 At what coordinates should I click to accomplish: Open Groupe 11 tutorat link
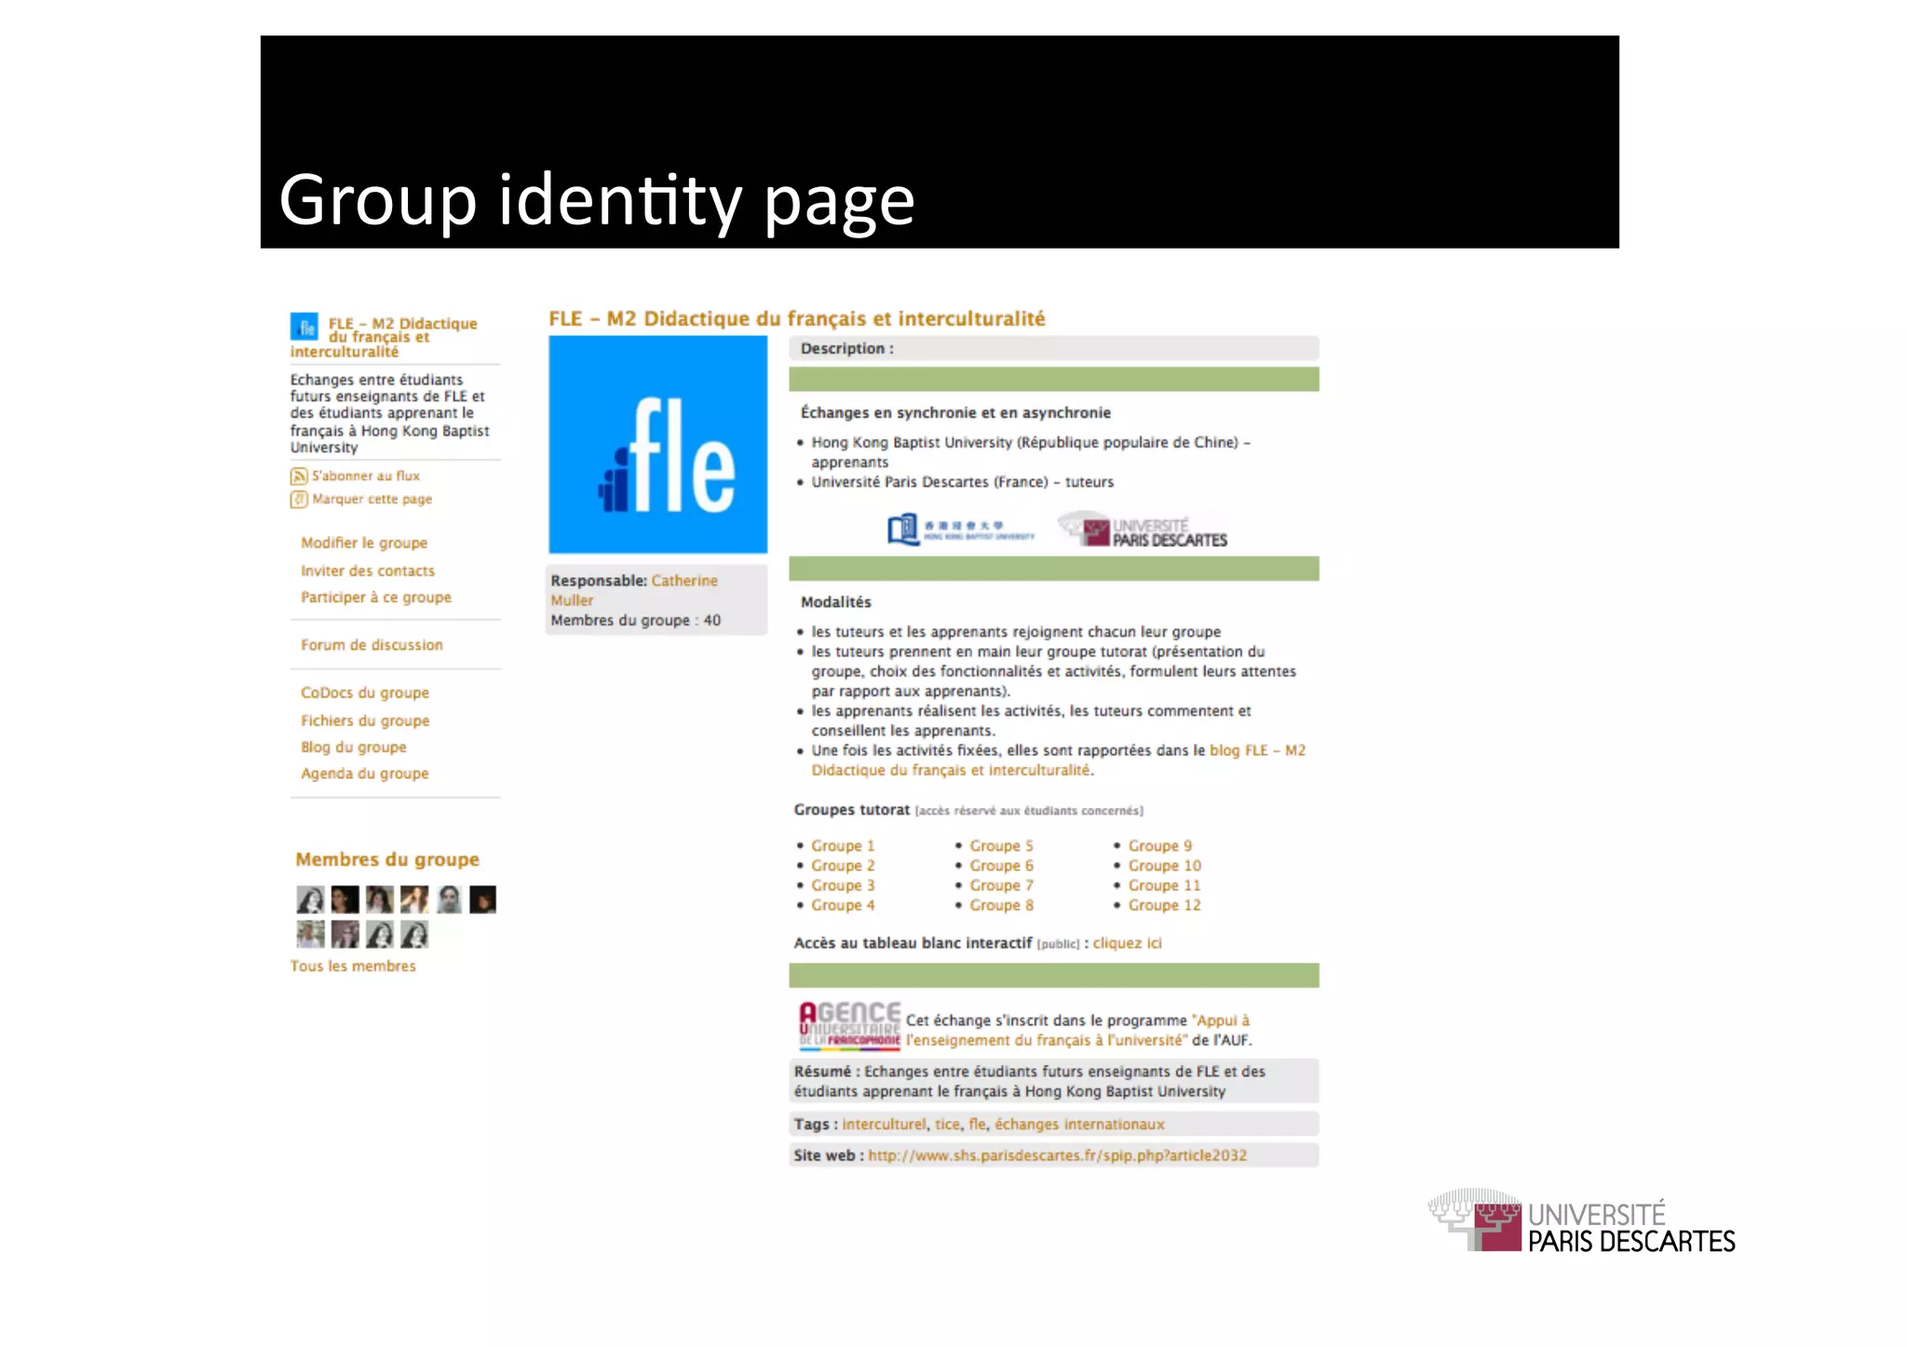click(x=1165, y=885)
